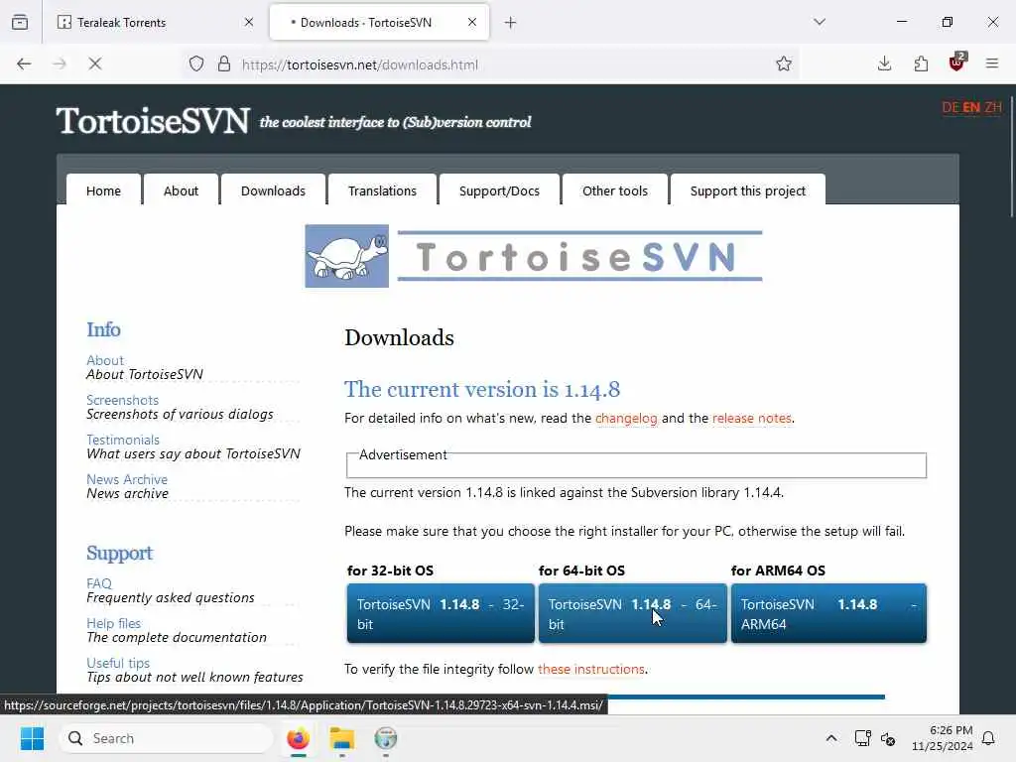Open the Support this project tab
The width and height of the screenshot is (1016, 762).
click(x=748, y=190)
